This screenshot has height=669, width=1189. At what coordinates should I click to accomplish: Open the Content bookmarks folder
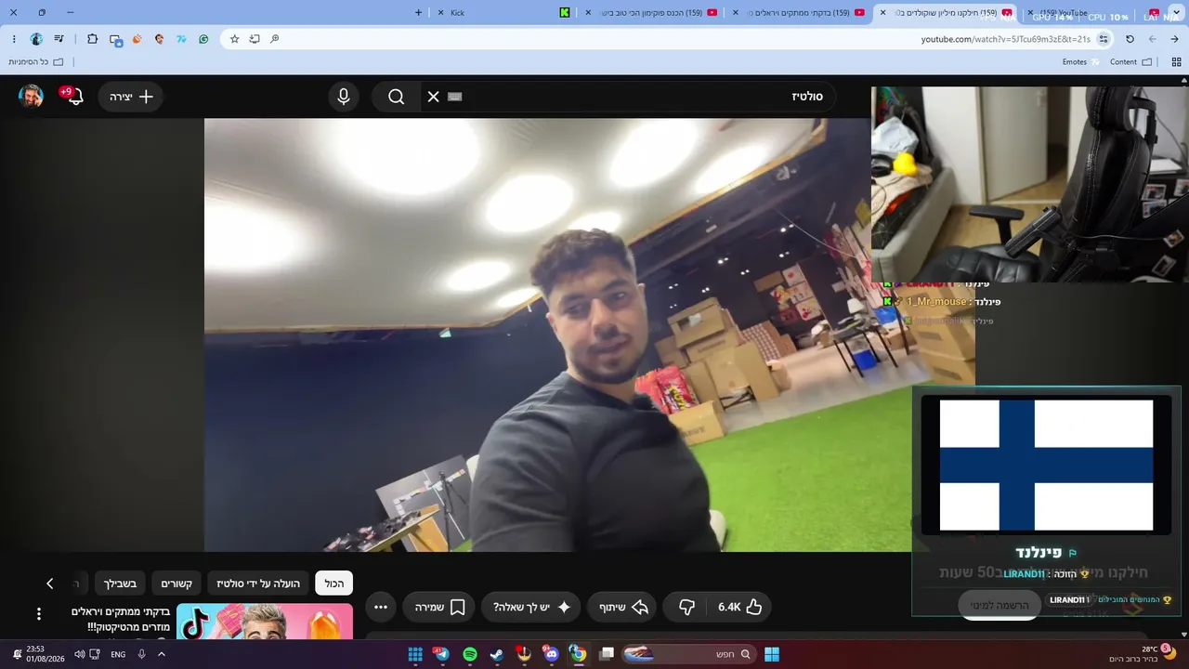[1130, 62]
